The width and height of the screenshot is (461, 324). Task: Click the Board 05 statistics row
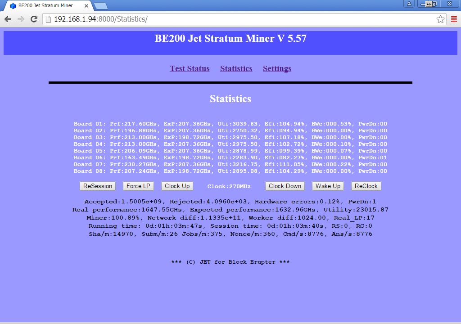coord(230,151)
